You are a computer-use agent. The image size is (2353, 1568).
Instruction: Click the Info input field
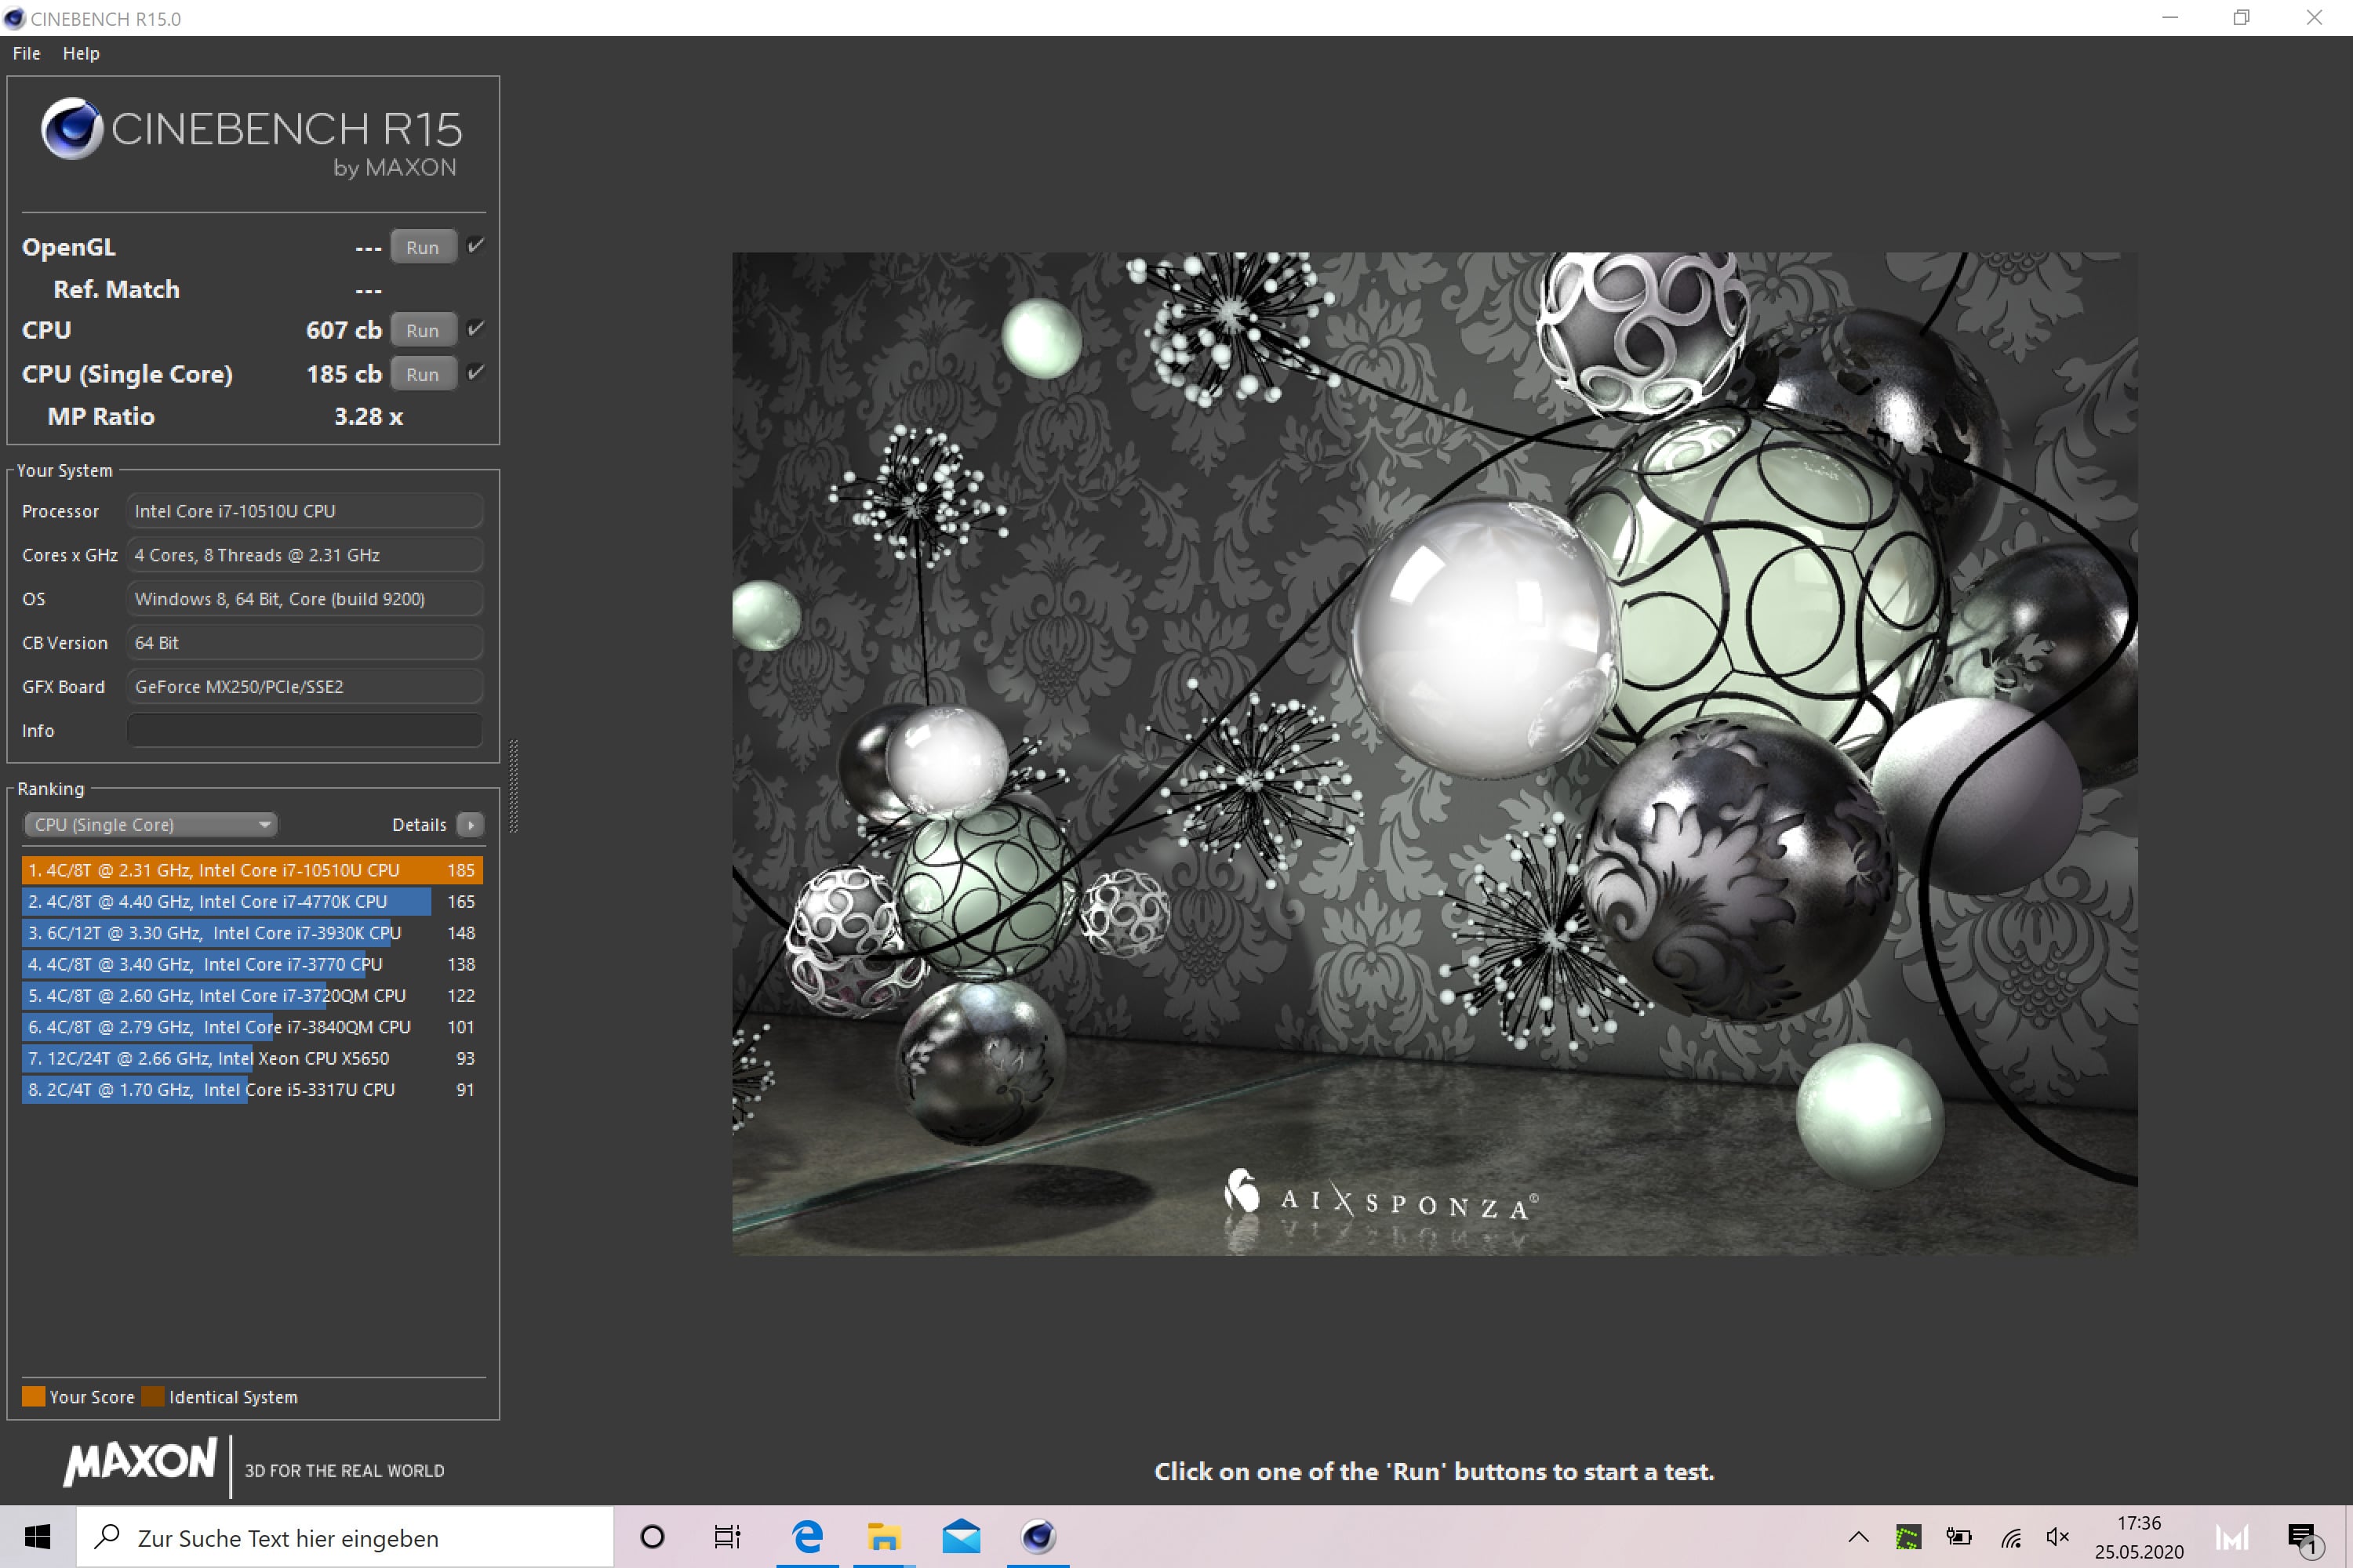pos(305,730)
